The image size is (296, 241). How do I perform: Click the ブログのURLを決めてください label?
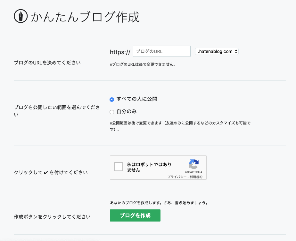pos(47,63)
